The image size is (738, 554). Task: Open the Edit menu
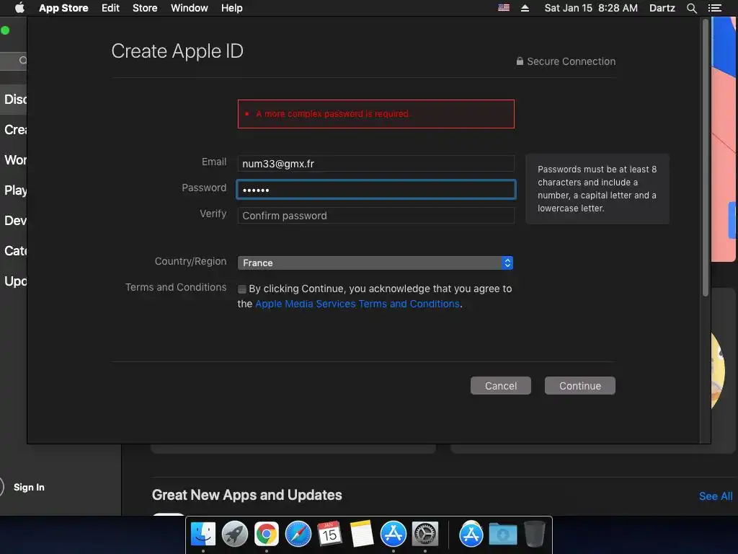pos(110,8)
